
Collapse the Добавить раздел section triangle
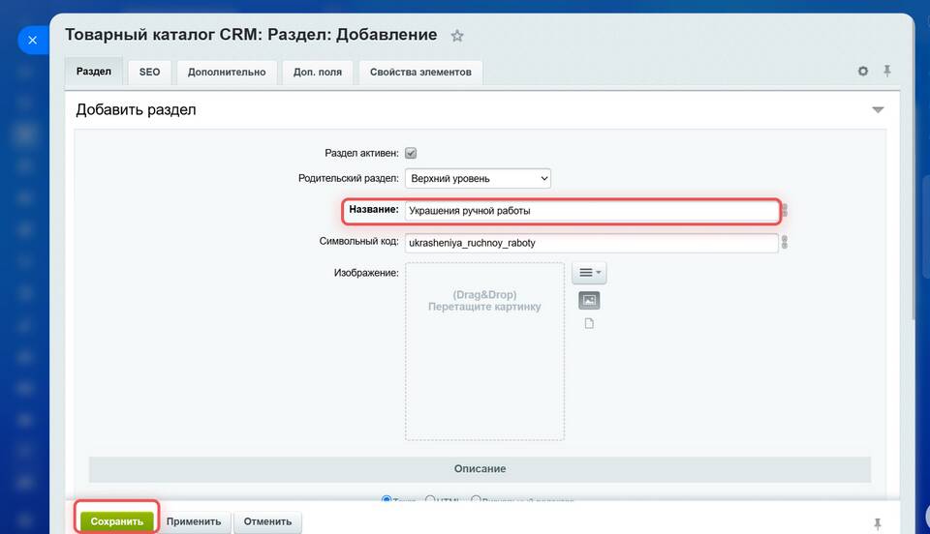(878, 110)
